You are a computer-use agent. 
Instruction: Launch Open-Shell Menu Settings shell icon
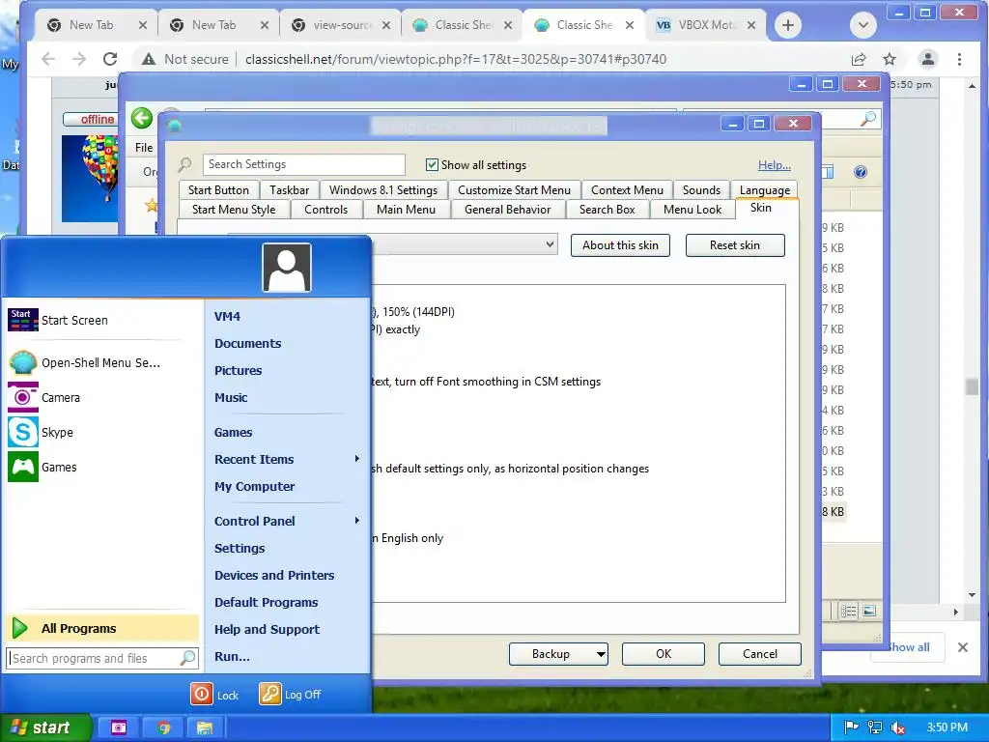click(x=23, y=363)
